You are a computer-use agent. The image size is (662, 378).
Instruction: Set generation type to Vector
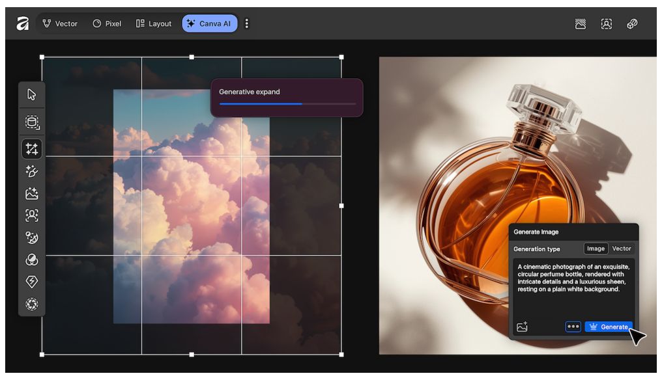(622, 249)
